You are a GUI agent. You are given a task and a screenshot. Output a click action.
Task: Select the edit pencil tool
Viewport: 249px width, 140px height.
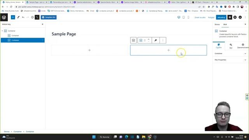(x=18, y=17)
